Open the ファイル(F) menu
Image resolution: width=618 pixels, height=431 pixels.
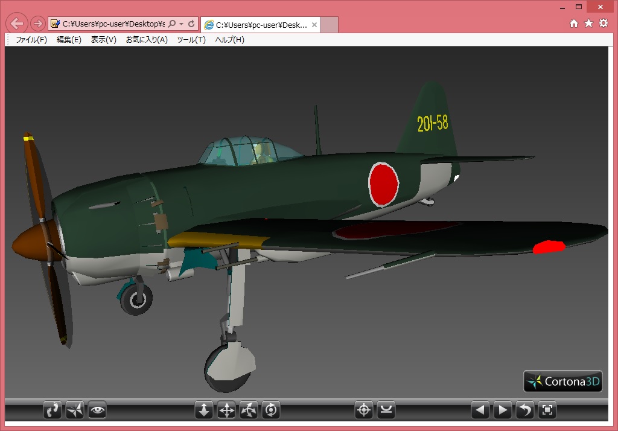pyautogui.click(x=31, y=40)
